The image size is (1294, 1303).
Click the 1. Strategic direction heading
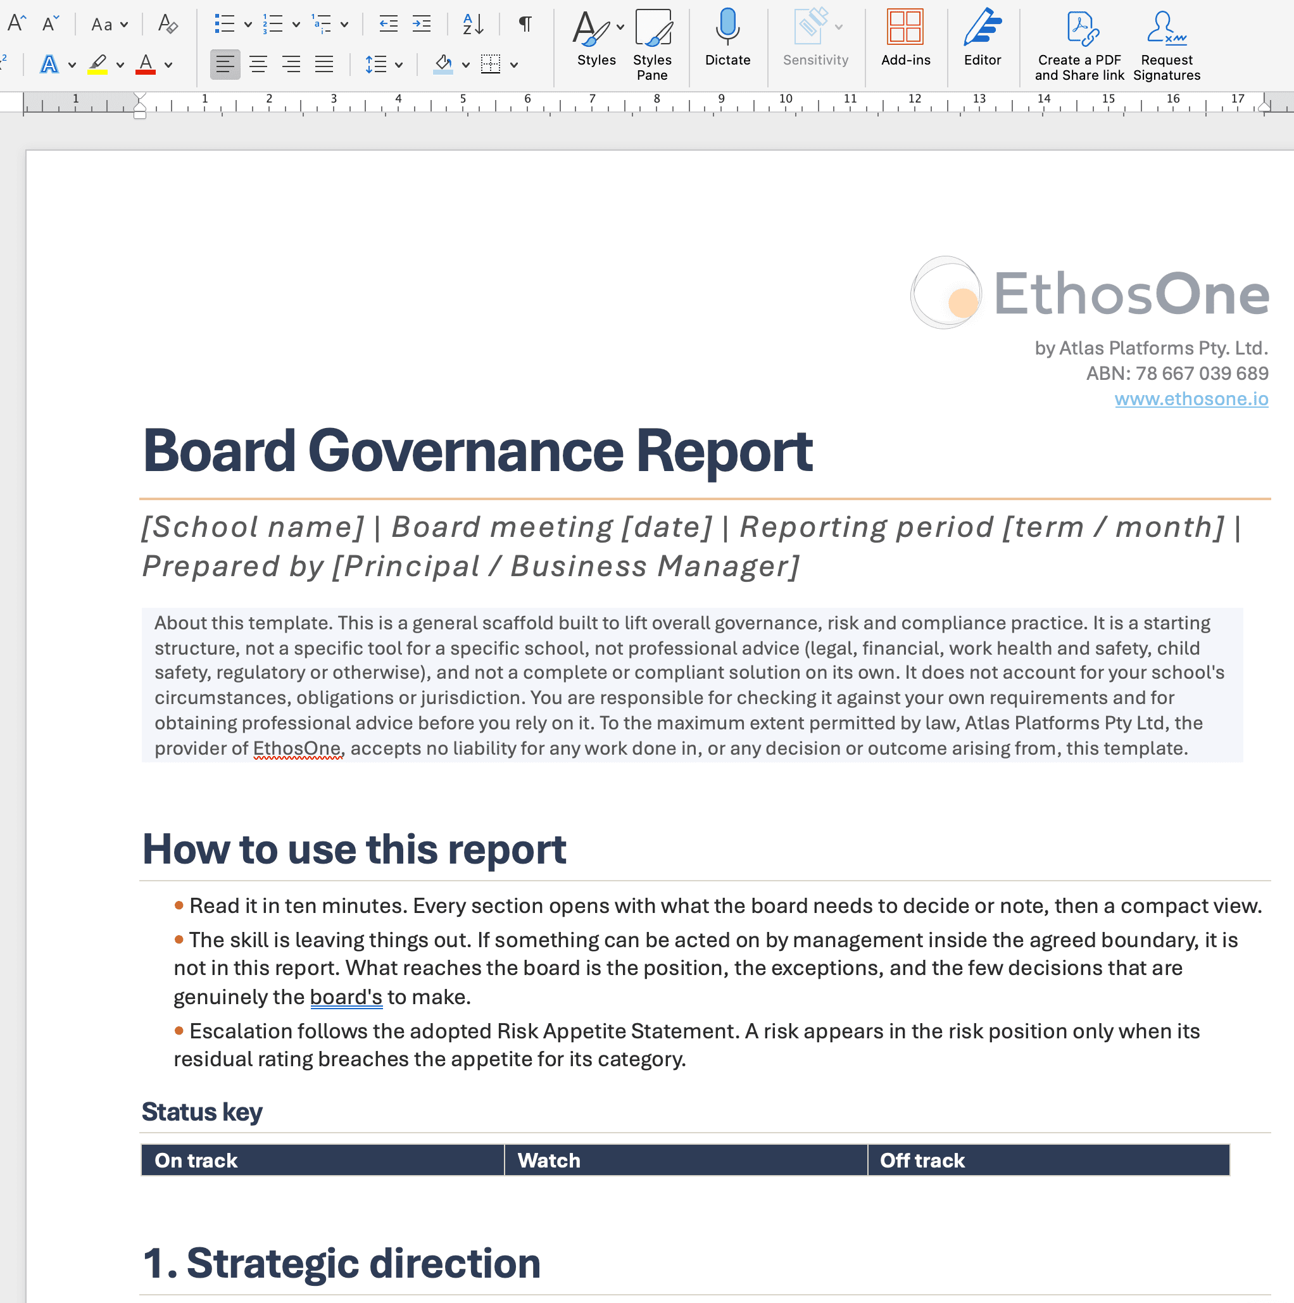click(x=341, y=1263)
